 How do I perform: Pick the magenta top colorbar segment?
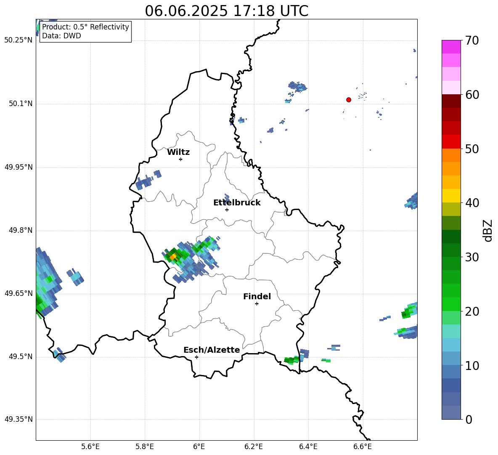coord(451,47)
